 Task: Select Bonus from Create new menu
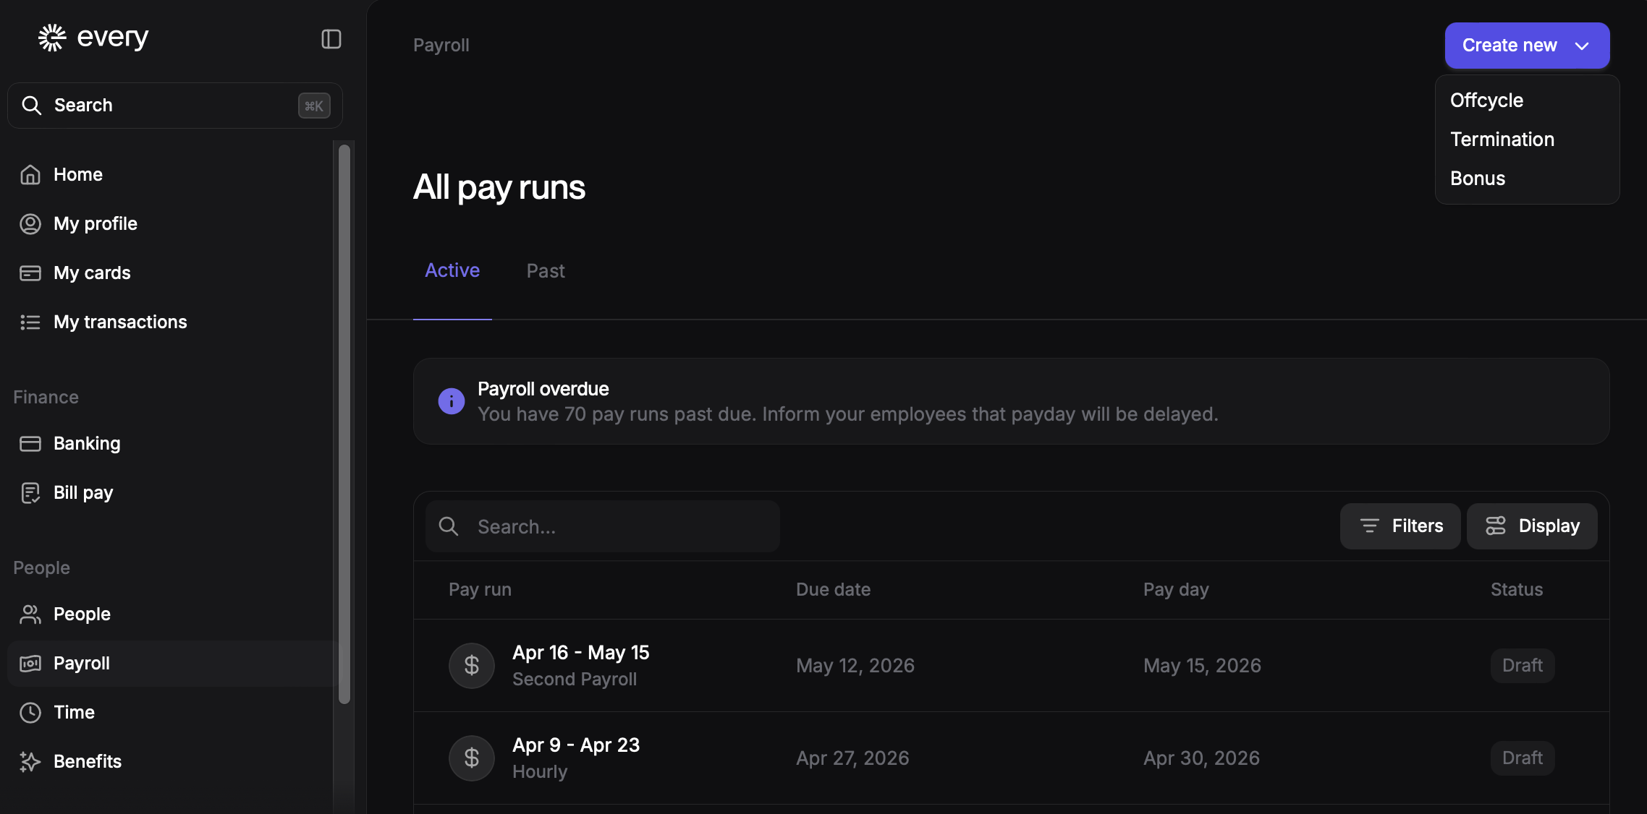[x=1477, y=179]
